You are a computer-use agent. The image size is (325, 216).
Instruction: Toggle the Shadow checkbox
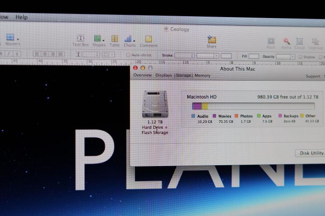click(x=300, y=57)
